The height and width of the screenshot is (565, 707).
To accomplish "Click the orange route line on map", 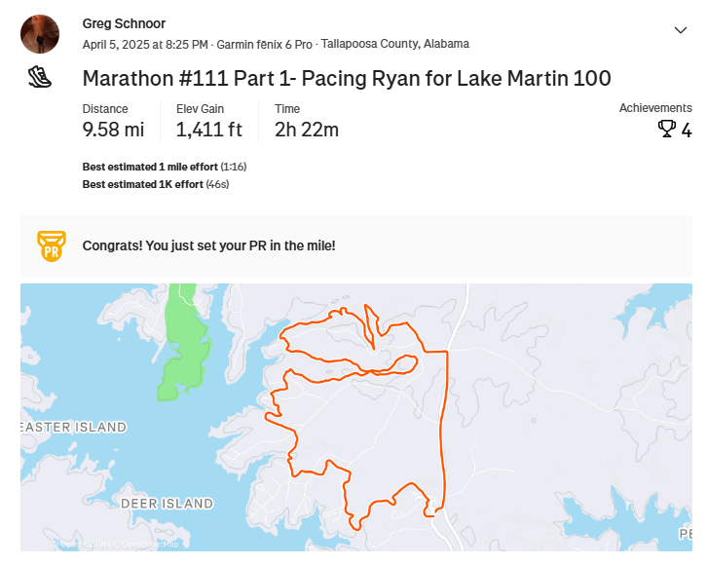I will pyautogui.click(x=447, y=409).
